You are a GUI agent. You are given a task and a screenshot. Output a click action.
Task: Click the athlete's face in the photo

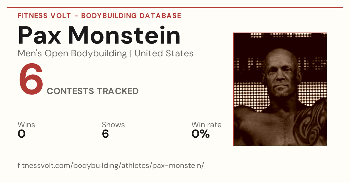pos(280,76)
